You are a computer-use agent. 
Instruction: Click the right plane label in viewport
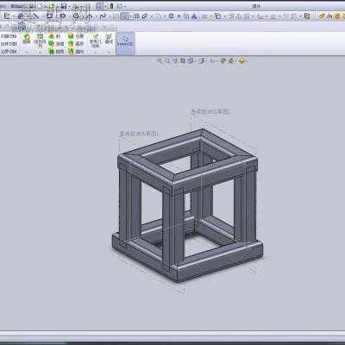coord(210,112)
